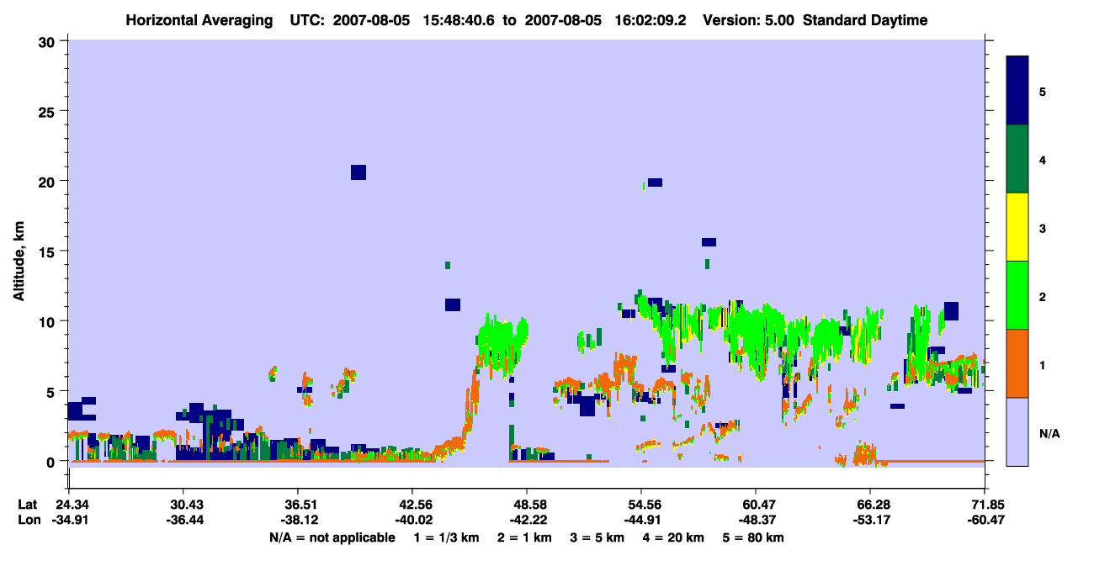Click latitude value 36.51
Screen dimensions: 1094x561
tap(298, 505)
